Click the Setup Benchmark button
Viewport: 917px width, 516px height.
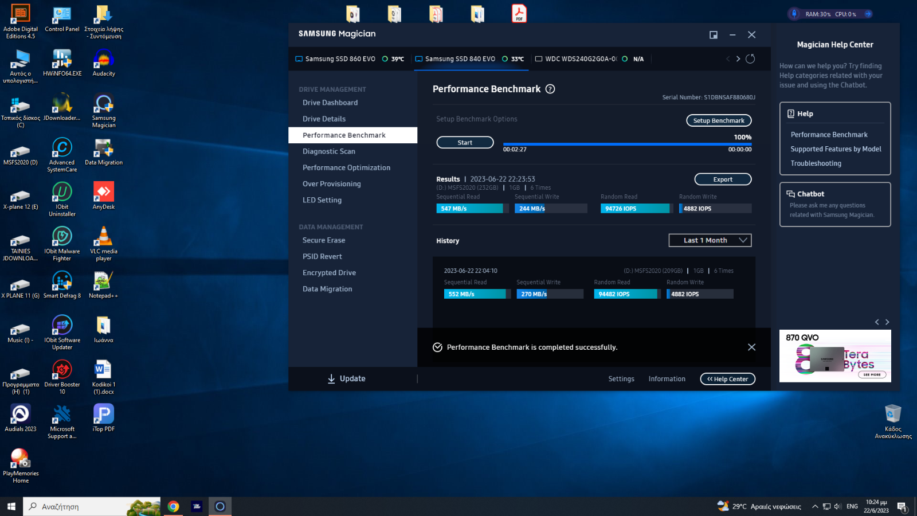coord(719,120)
